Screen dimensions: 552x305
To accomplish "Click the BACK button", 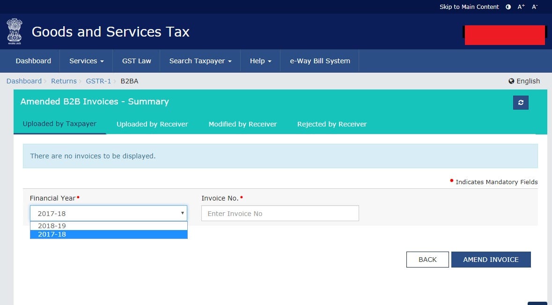I will click(427, 259).
